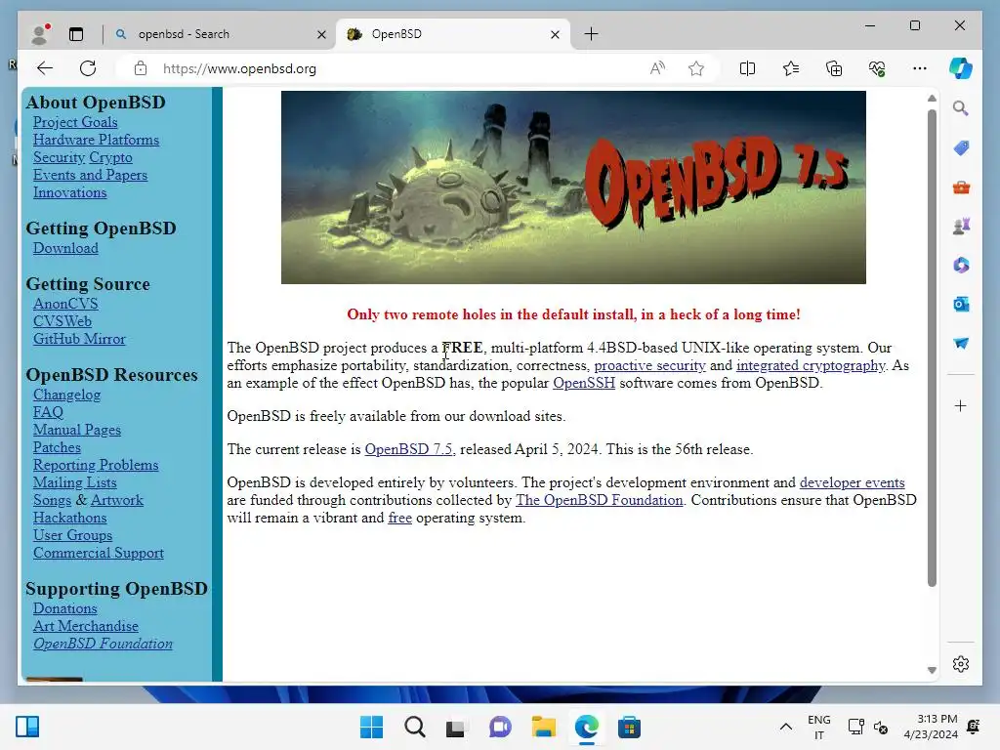1000x750 pixels.
Task: Open Changelog link
Action: coord(67,395)
